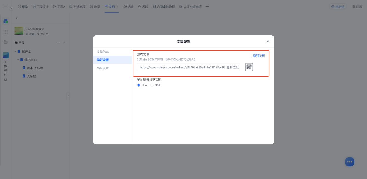
Task: Collapse the directory panel handle
Action: (68, 96)
